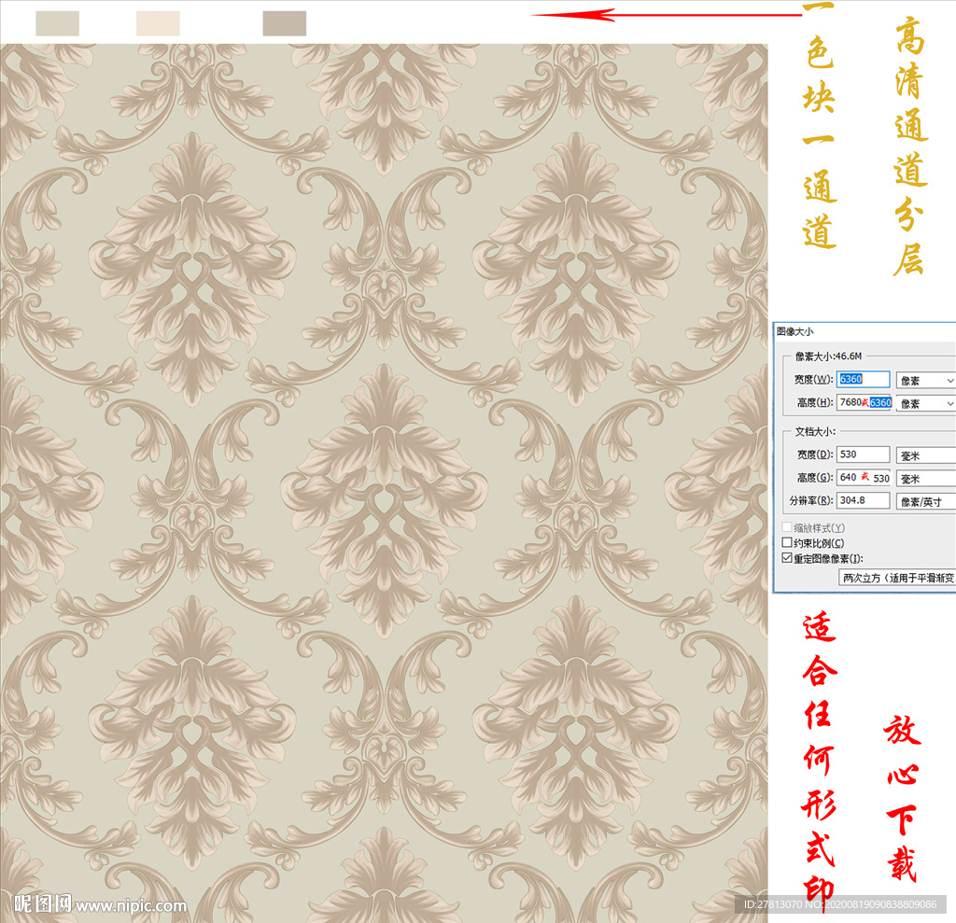
Task: Open the pixel width unit dropdown
Action: [925, 381]
